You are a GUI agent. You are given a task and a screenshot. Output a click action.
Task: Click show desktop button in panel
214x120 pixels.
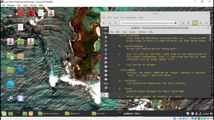coord(11,113)
